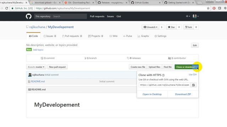Click the forks count 0
Image resolution: width=227 pixels, height=127 pixels.
[x=196, y=27]
